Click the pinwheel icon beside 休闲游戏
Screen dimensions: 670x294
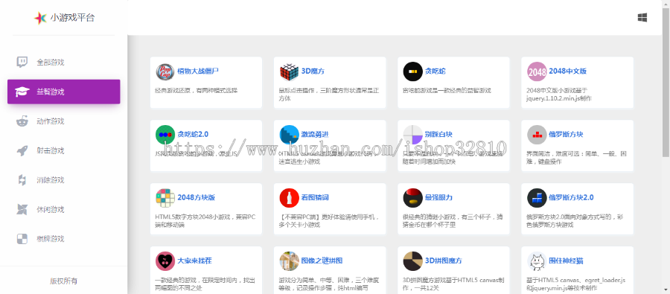tap(22, 209)
